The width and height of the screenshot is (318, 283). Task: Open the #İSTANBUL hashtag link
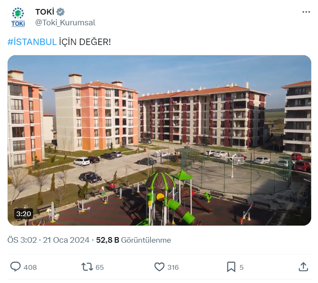click(x=32, y=42)
